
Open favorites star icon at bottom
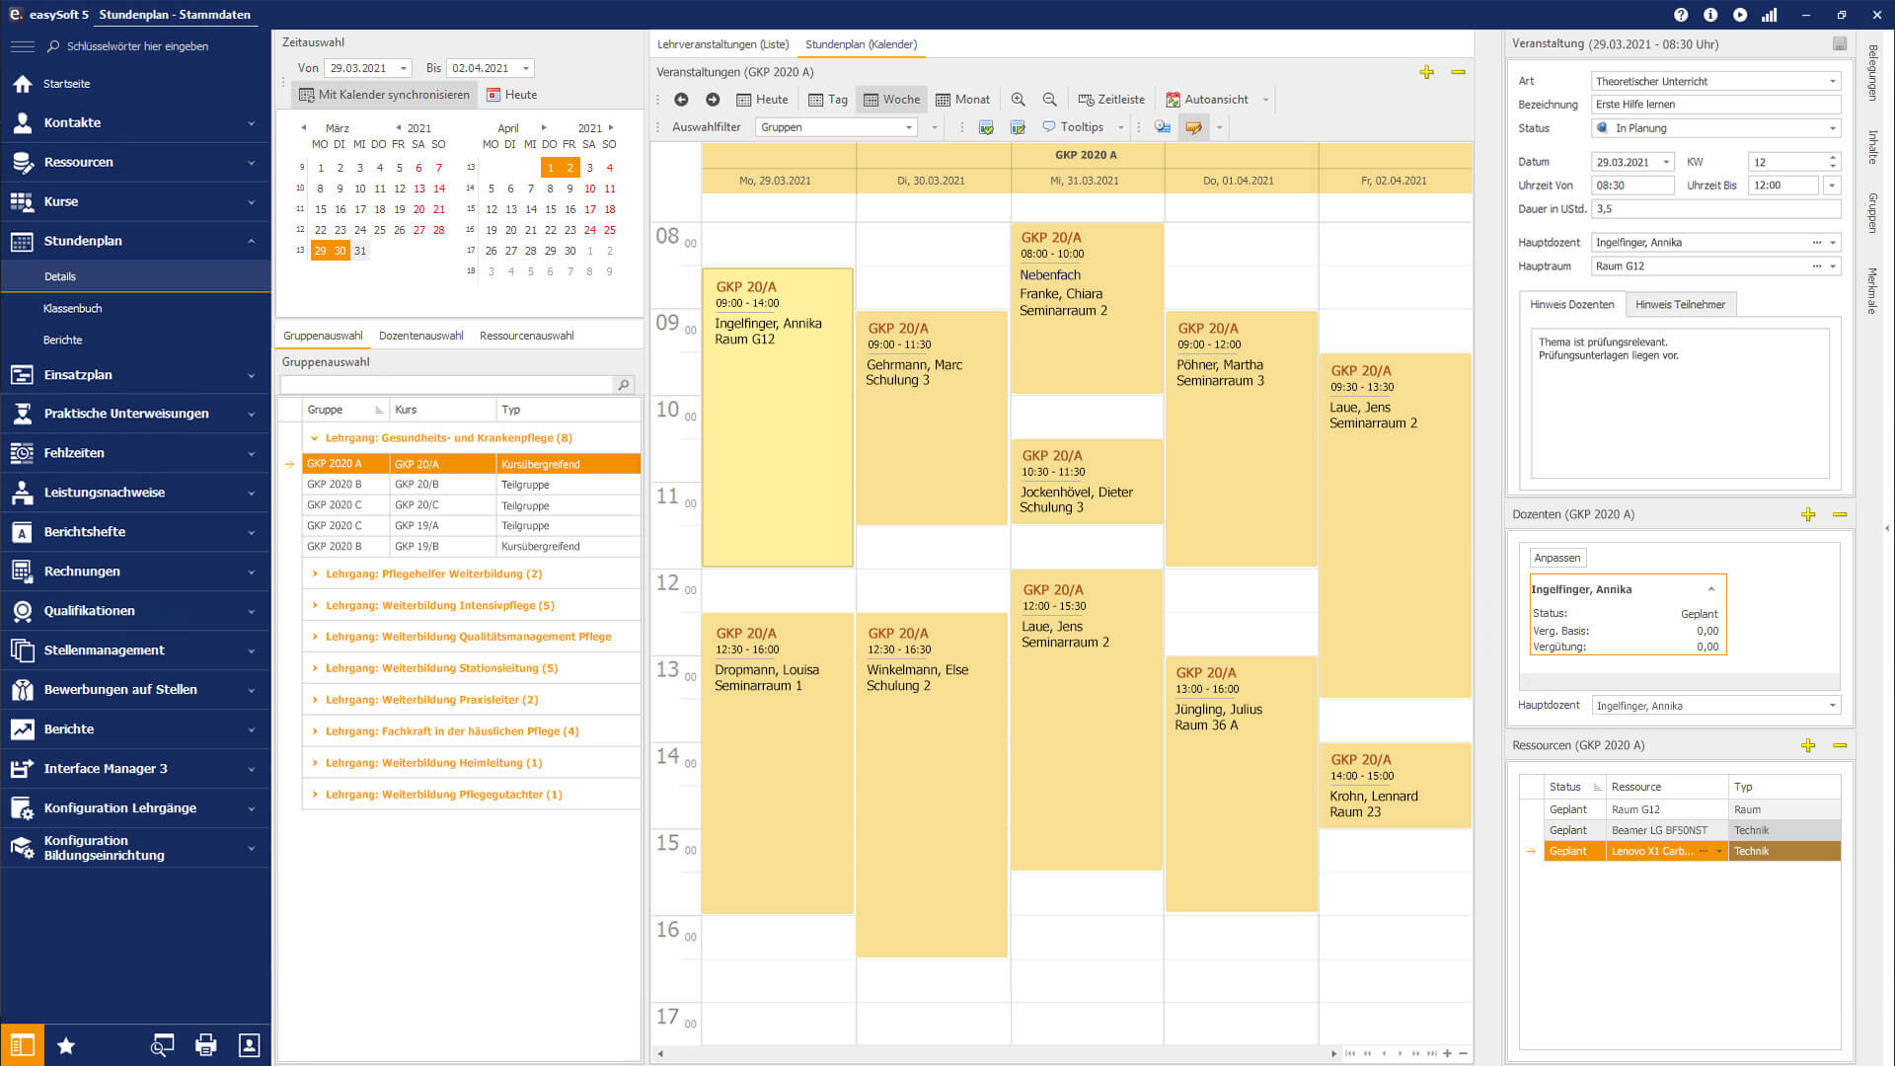click(x=66, y=1045)
